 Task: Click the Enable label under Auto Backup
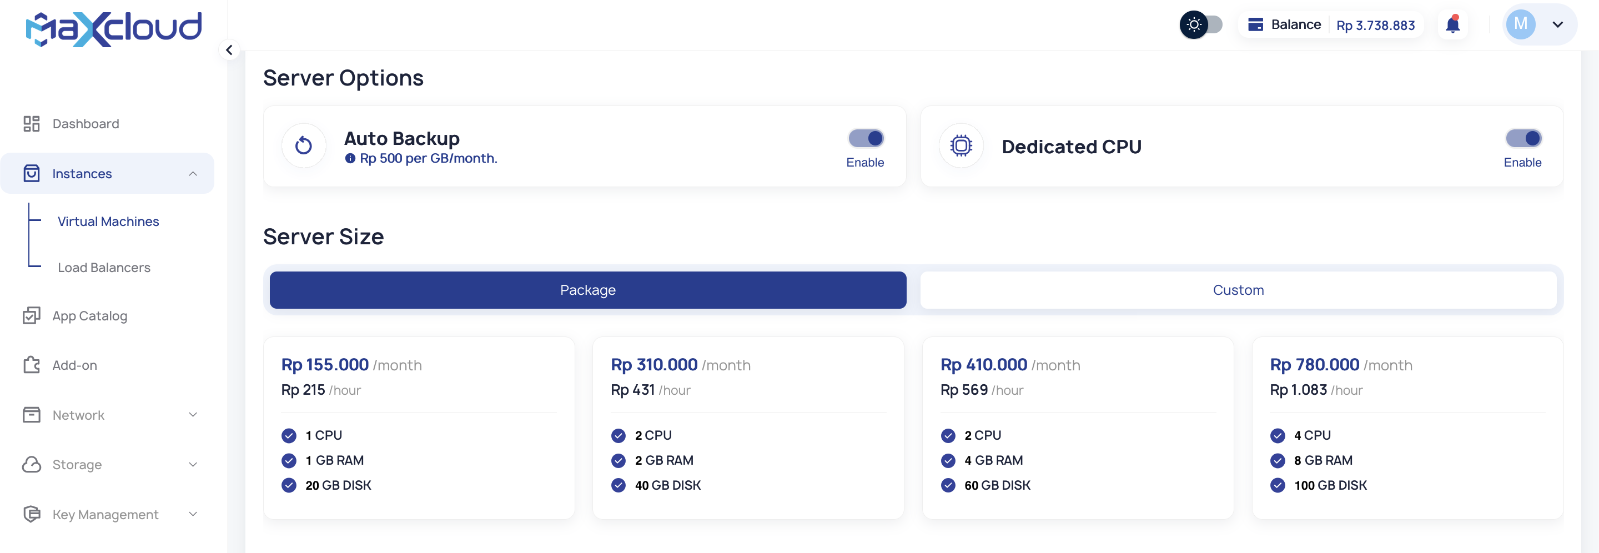tap(864, 162)
